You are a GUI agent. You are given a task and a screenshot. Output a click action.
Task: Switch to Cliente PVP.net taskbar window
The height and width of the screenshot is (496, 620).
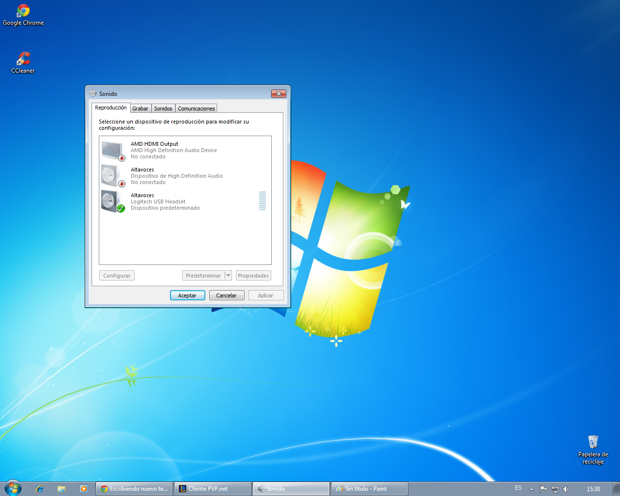[213, 489]
